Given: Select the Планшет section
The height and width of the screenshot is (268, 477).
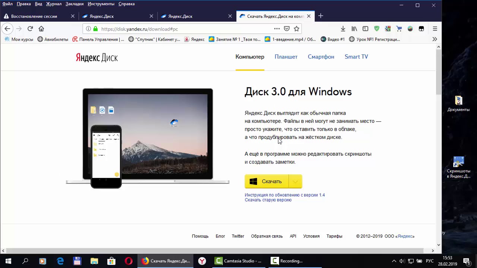Looking at the screenshot, I should [286, 57].
